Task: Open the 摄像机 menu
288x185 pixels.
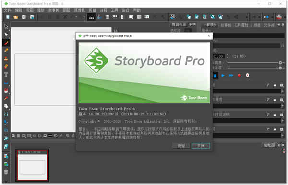Action: 80,10
